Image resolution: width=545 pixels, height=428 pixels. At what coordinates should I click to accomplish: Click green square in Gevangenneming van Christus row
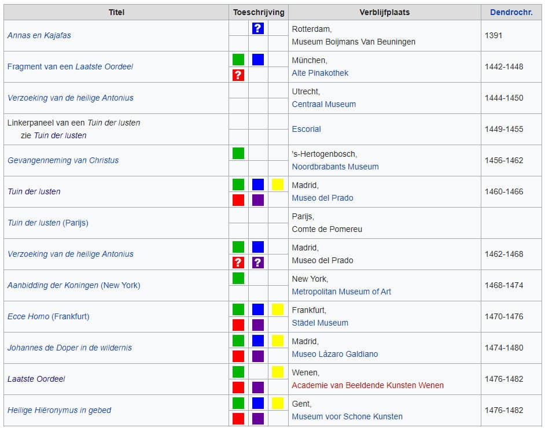(238, 153)
